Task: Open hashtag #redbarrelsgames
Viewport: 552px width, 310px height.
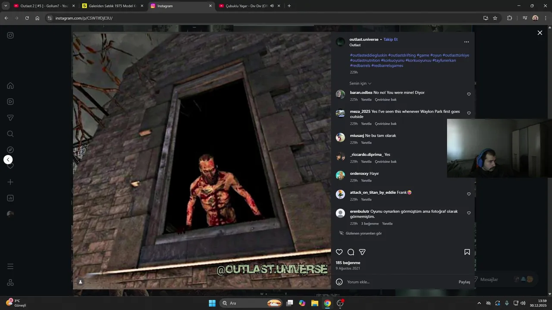Action: click(x=387, y=66)
